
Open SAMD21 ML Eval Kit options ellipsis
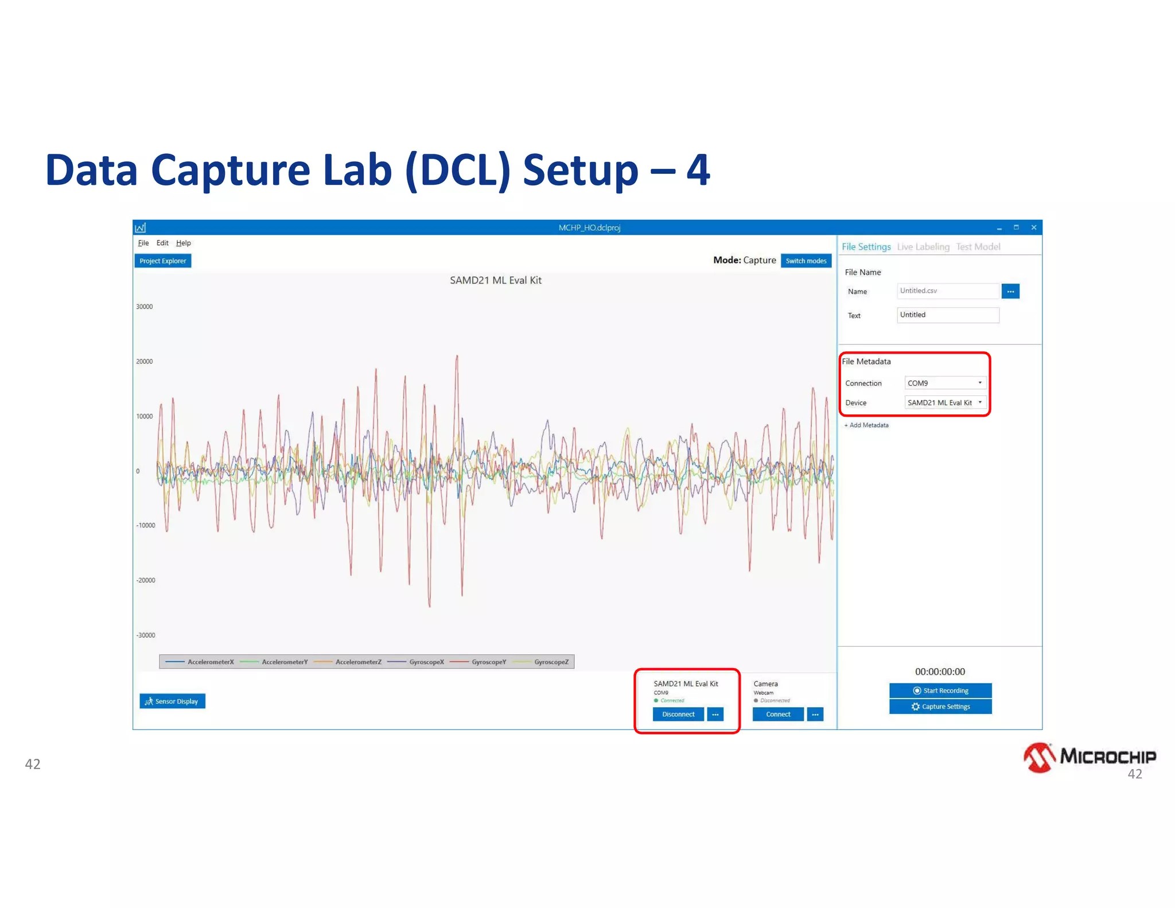(715, 715)
